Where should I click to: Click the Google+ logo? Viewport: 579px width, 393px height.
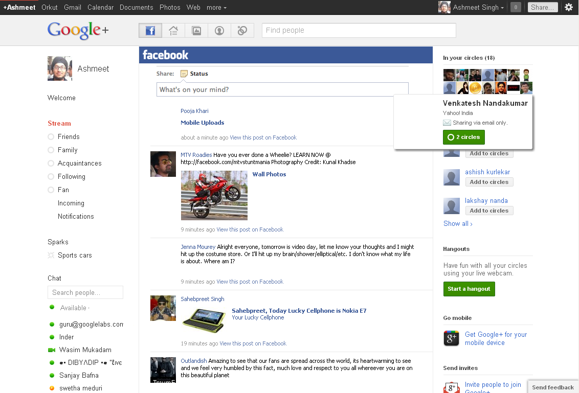coord(78,30)
